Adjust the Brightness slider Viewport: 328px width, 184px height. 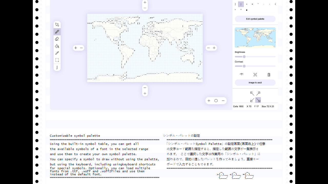click(255, 57)
